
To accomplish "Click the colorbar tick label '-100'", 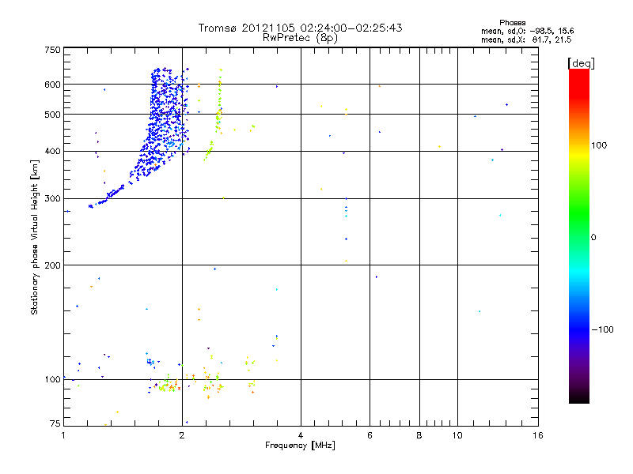I will 602,329.
